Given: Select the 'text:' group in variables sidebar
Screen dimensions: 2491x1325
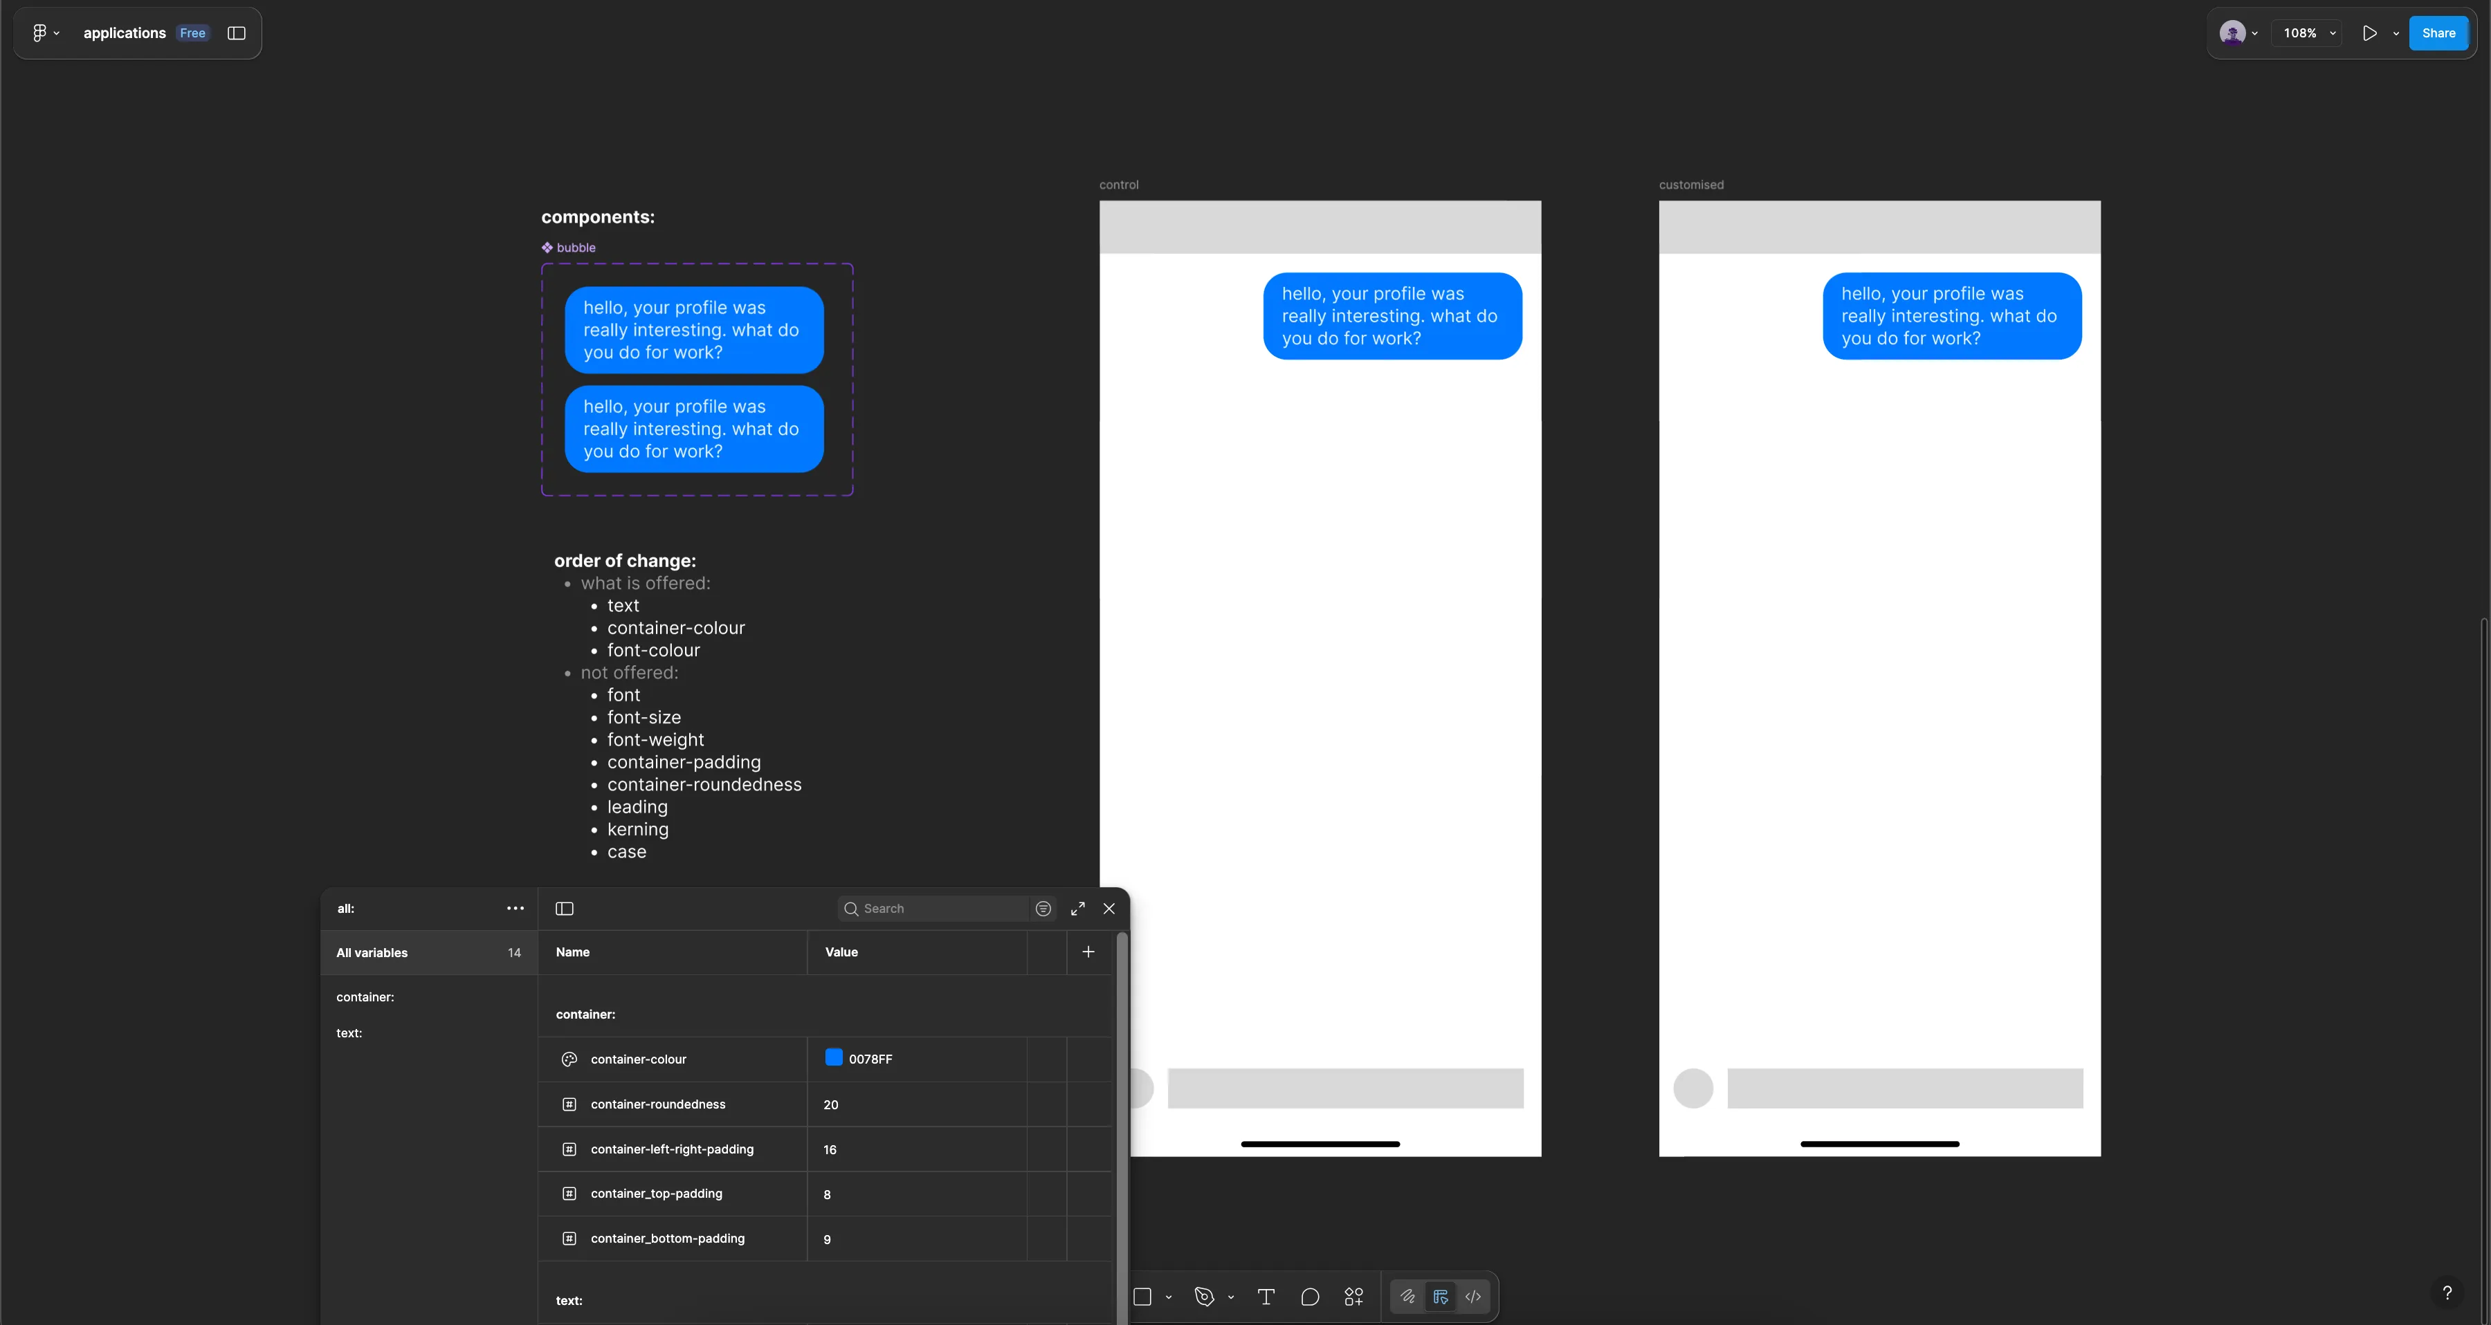Looking at the screenshot, I should (349, 1033).
